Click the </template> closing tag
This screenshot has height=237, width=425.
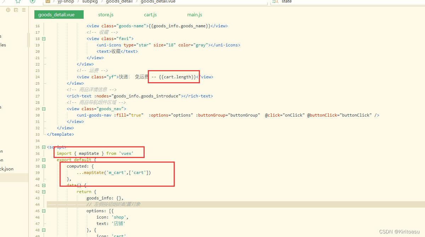coord(61,134)
